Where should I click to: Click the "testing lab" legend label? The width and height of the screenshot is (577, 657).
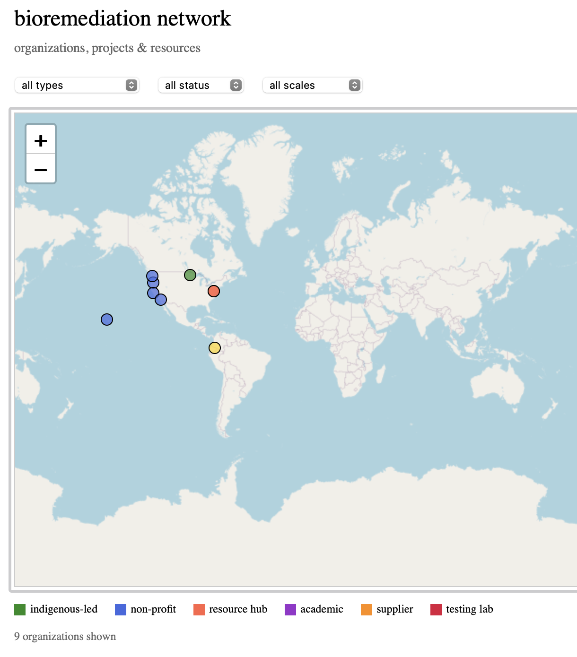469,609
